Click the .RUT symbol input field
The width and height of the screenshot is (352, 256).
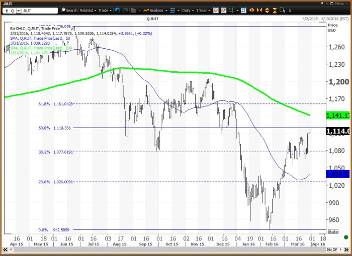[x=40, y=11]
